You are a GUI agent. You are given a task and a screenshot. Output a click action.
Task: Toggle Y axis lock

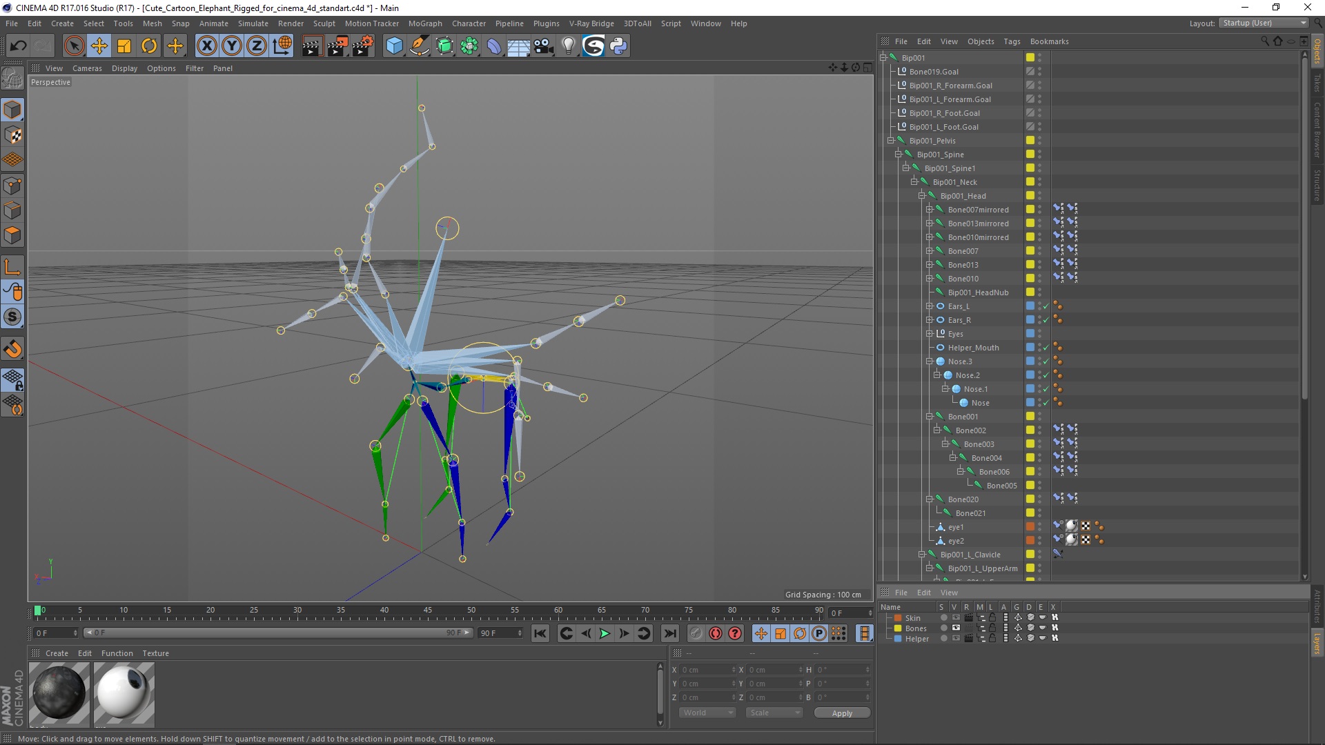tap(232, 46)
